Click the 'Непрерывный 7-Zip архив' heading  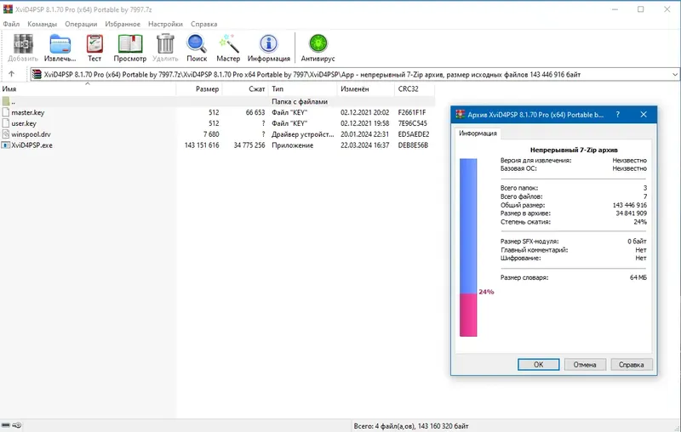(574, 150)
